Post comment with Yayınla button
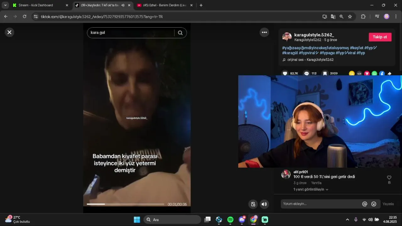Viewport: 402px width, 226px height. [388, 204]
